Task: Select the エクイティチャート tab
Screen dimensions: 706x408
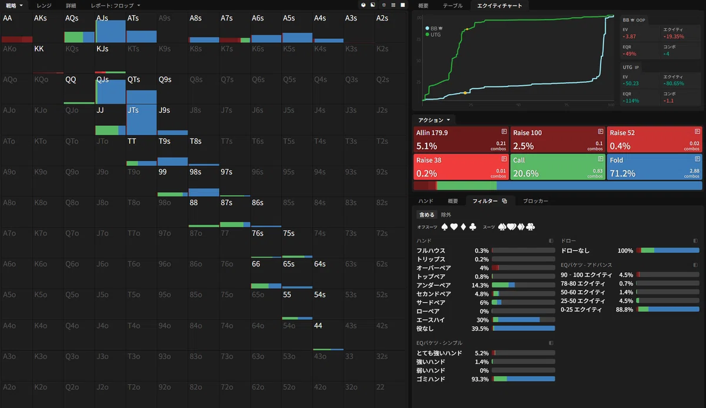Action: point(500,5)
